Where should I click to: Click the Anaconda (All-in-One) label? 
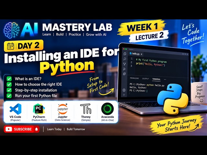pos(107,118)
